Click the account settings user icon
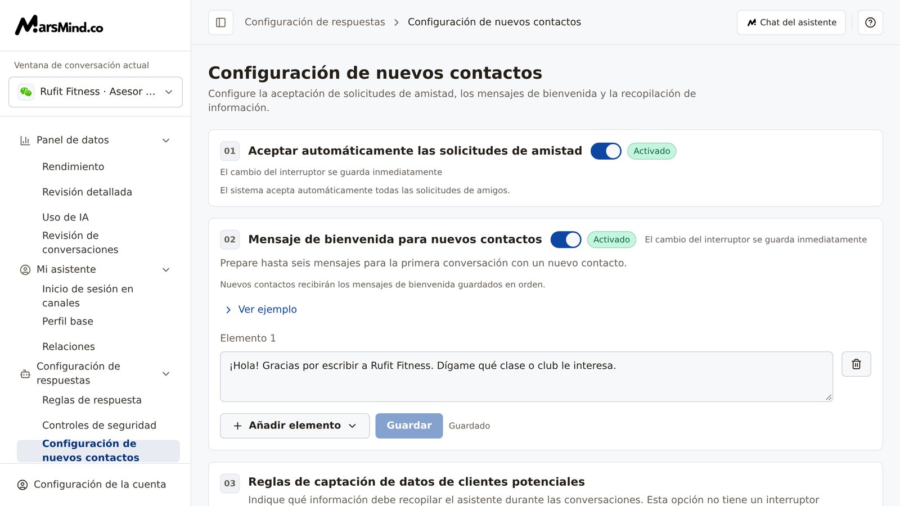 click(x=22, y=485)
